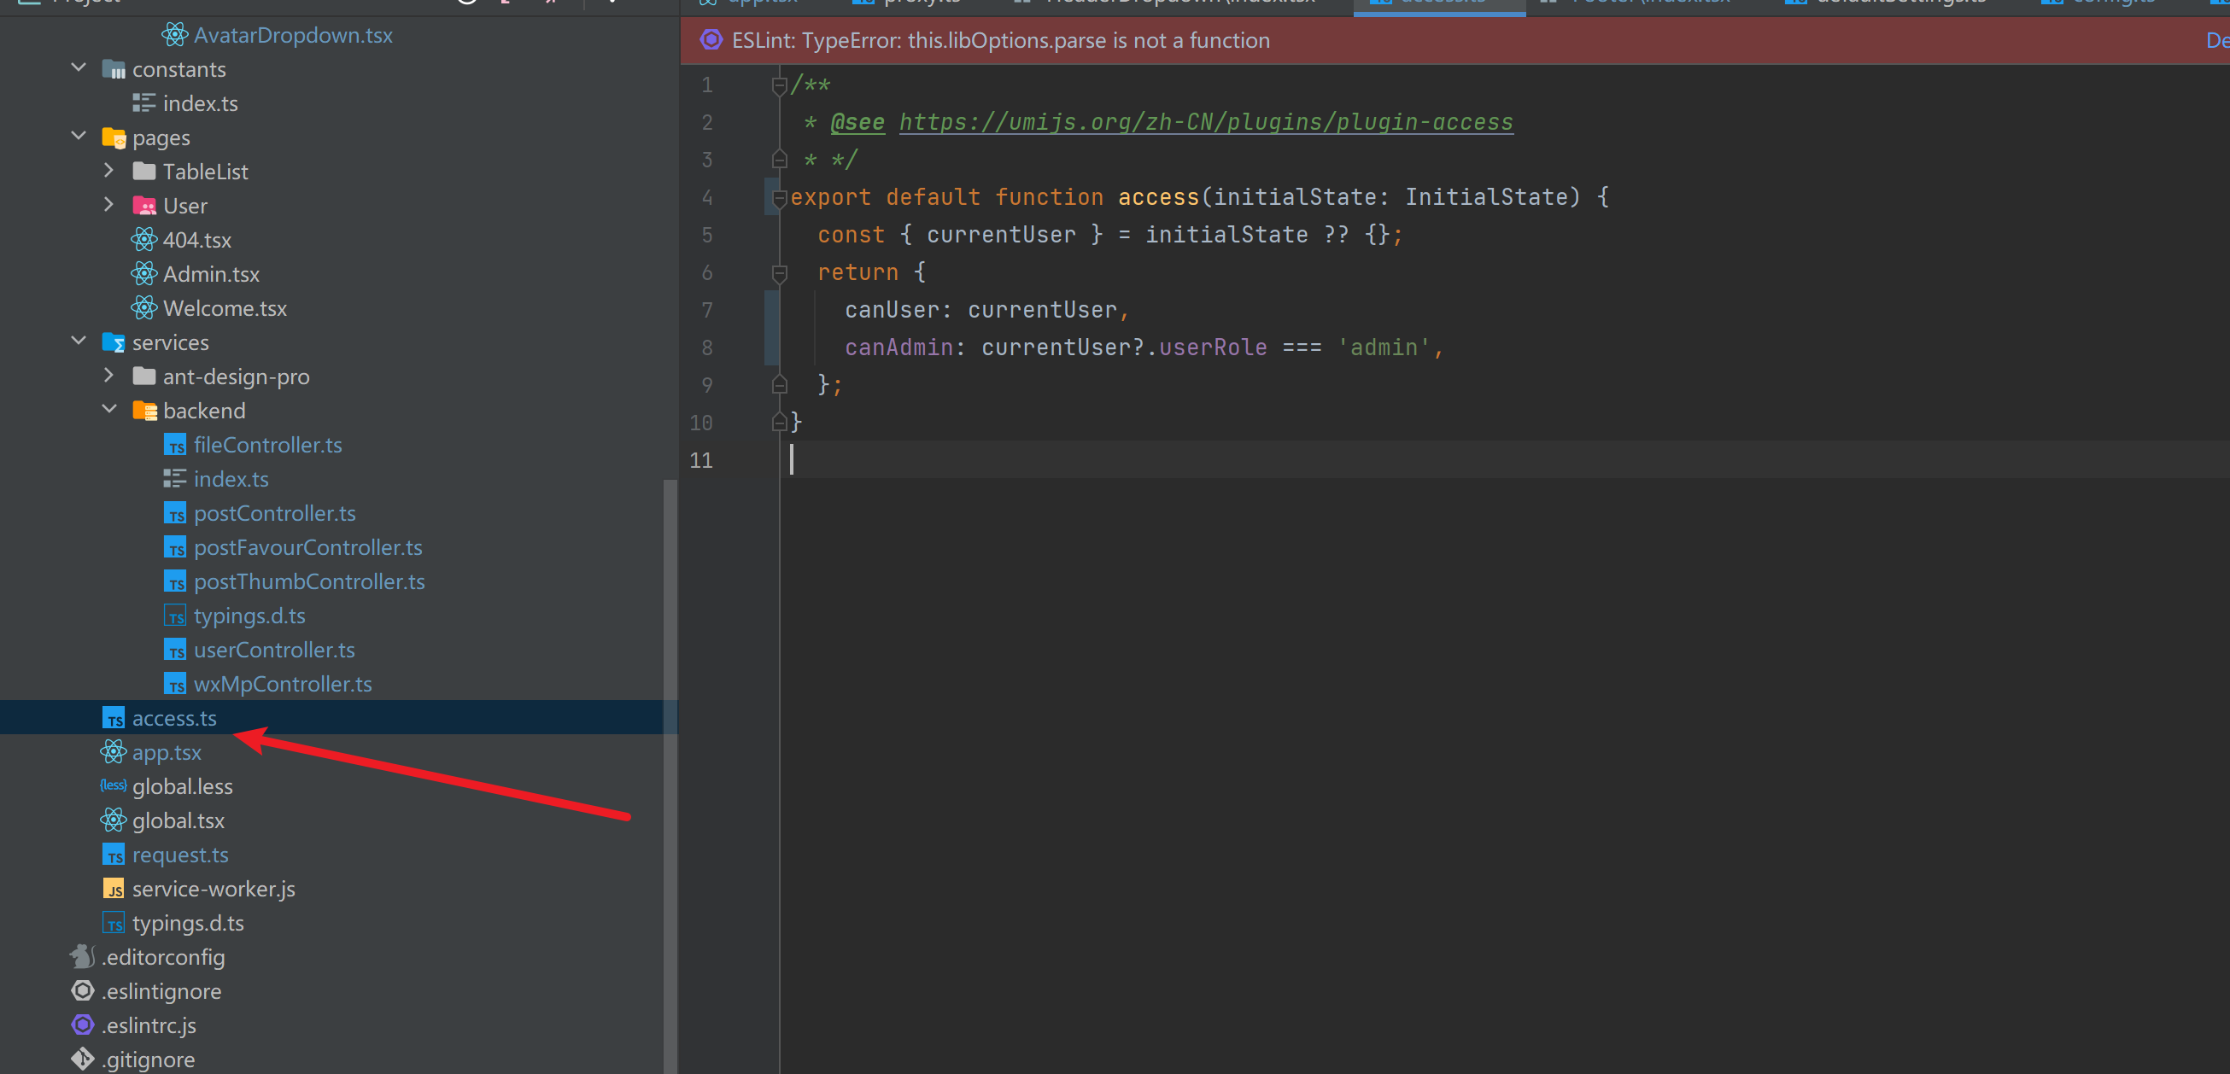The image size is (2230, 1074).
Task: Click the .eslintignore file icon
Action: 82,991
